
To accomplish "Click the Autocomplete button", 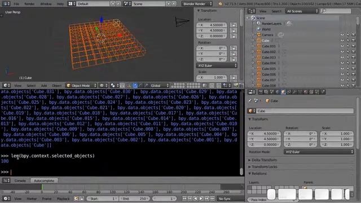I will (x=44, y=180).
